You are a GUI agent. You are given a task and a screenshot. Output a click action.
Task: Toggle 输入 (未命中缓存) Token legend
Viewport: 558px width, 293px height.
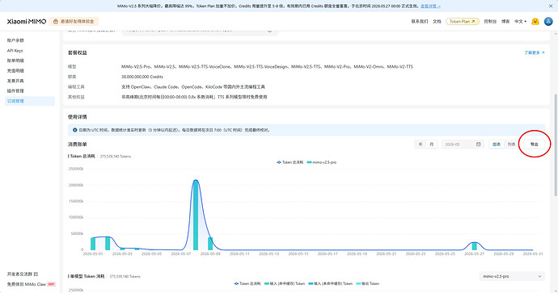331,284
